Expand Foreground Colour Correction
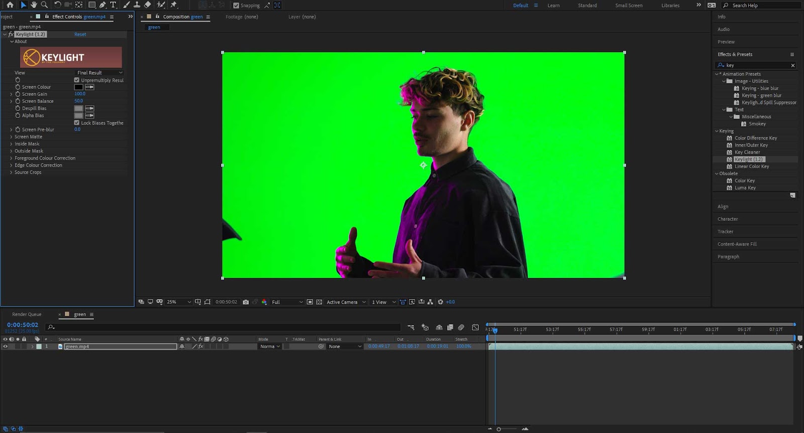 (11, 158)
